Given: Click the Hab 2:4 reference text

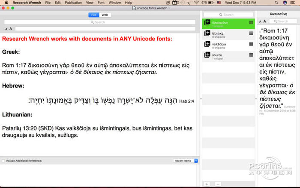Looking at the screenshot, I should (x=186, y=101).
